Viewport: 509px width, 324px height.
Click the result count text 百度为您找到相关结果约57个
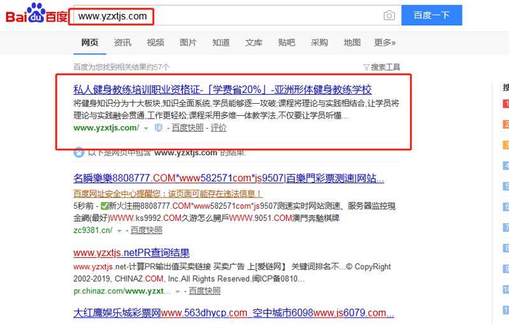coord(122,67)
